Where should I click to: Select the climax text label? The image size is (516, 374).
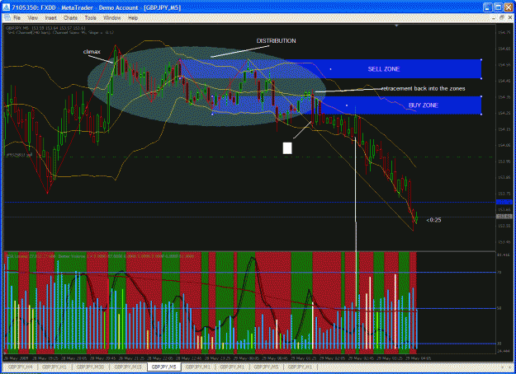point(92,52)
